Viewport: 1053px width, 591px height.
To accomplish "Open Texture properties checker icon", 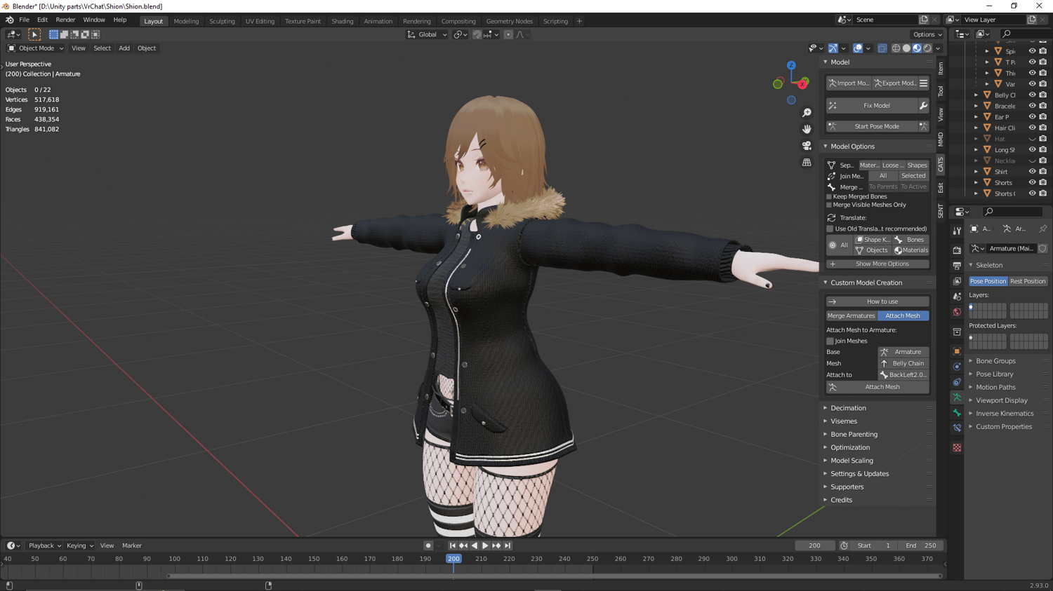I will (x=957, y=447).
